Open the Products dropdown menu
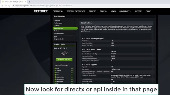The width and height of the screenshot is (170, 95). point(58,11)
